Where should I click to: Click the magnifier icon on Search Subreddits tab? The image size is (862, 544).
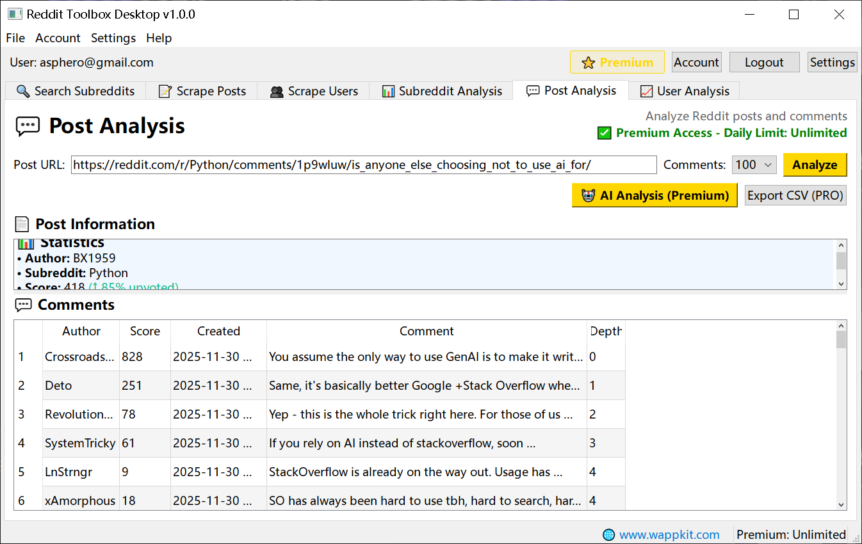click(23, 92)
